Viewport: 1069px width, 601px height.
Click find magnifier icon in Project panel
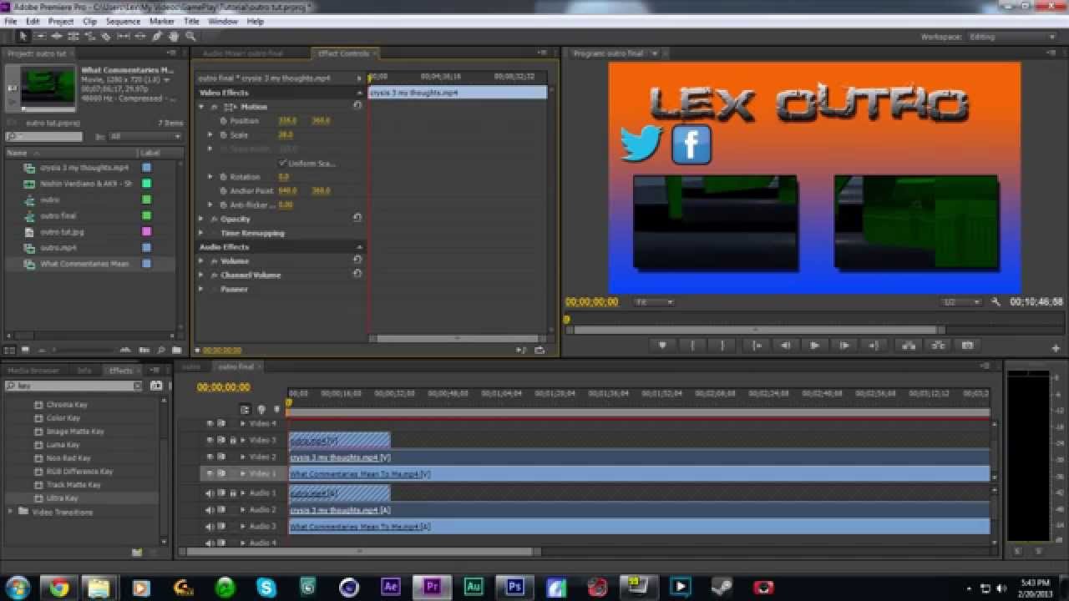pyautogui.click(x=160, y=351)
